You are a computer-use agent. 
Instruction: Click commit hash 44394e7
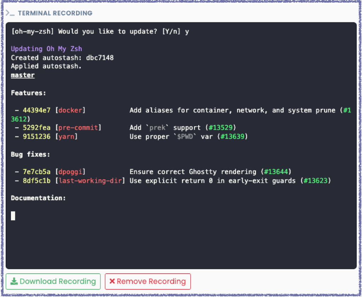point(37,110)
